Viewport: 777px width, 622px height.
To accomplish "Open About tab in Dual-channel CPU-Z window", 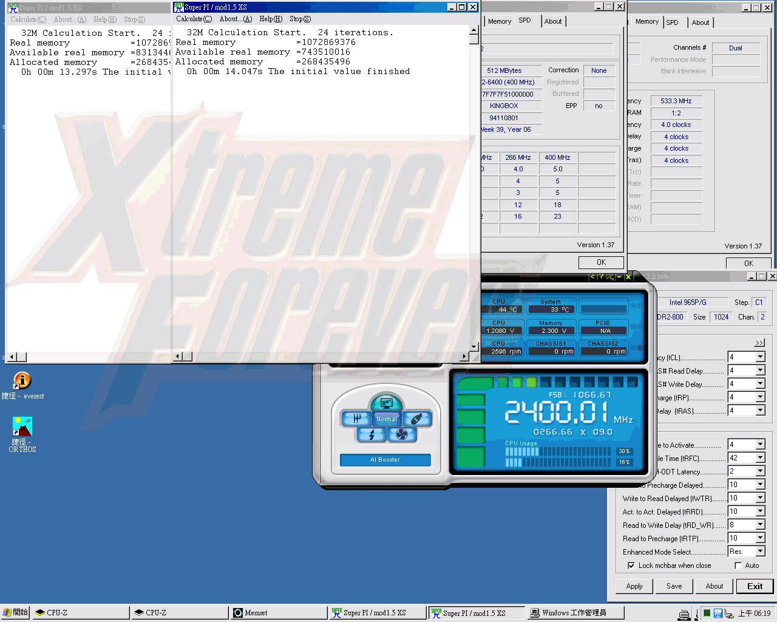I will point(701,22).
